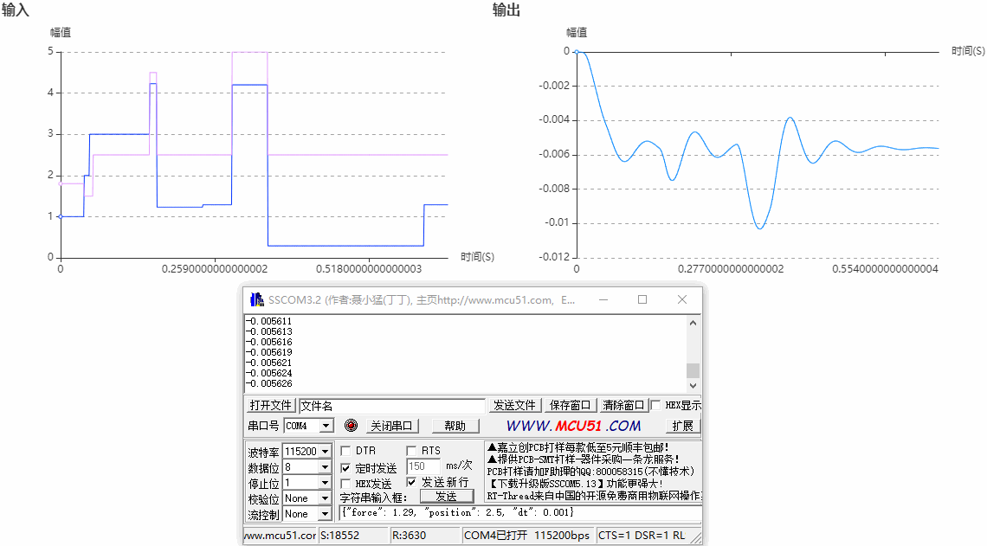Screen dimensions: 987x546
Task: Enable the RTS checkbox
Action: 412,451
